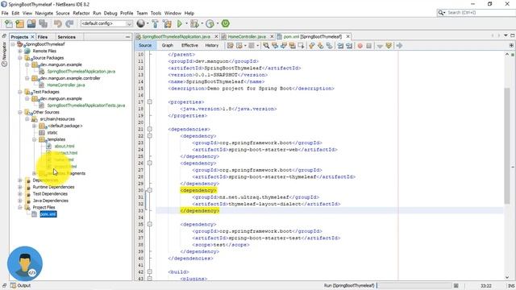Open the Tools menu
Viewport: 516px width, 290px height.
(156, 13)
